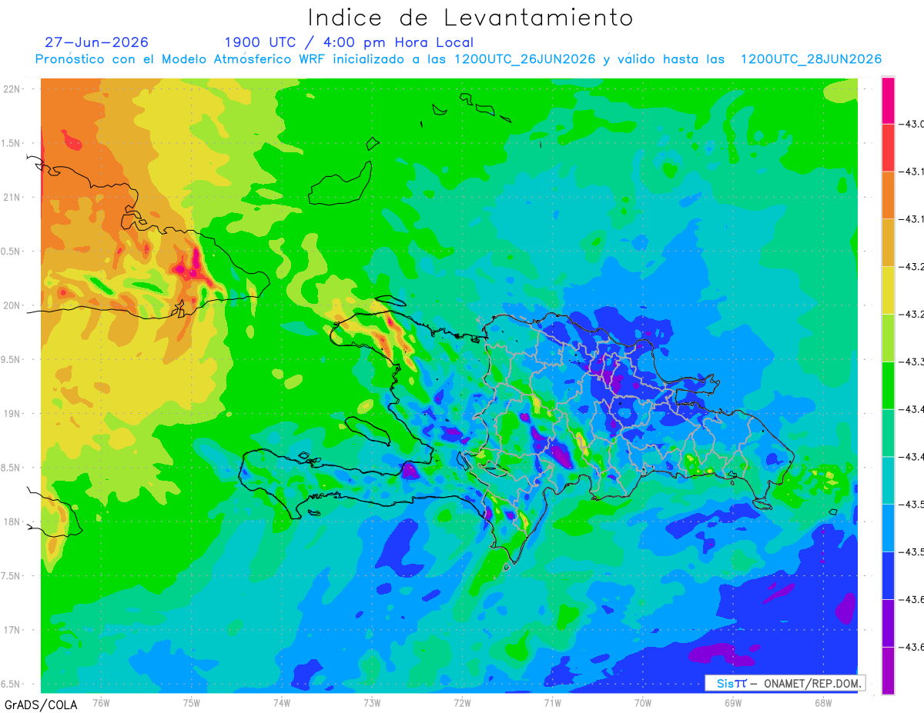Image resolution: width=924 pixels, height=713 pixels.
Task: Click the '73W' longitude label
Action: click(x=373, y=702)
